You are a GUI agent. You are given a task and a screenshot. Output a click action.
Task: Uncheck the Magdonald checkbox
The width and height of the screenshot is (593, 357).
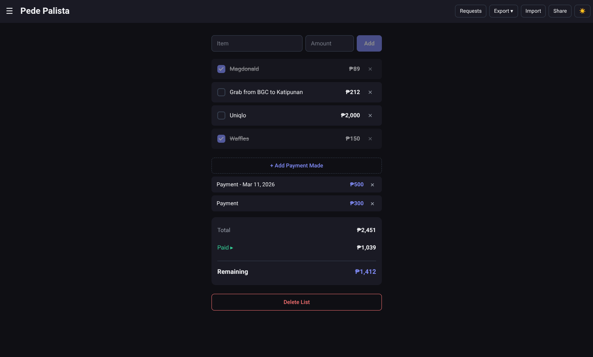pos(221,69)
